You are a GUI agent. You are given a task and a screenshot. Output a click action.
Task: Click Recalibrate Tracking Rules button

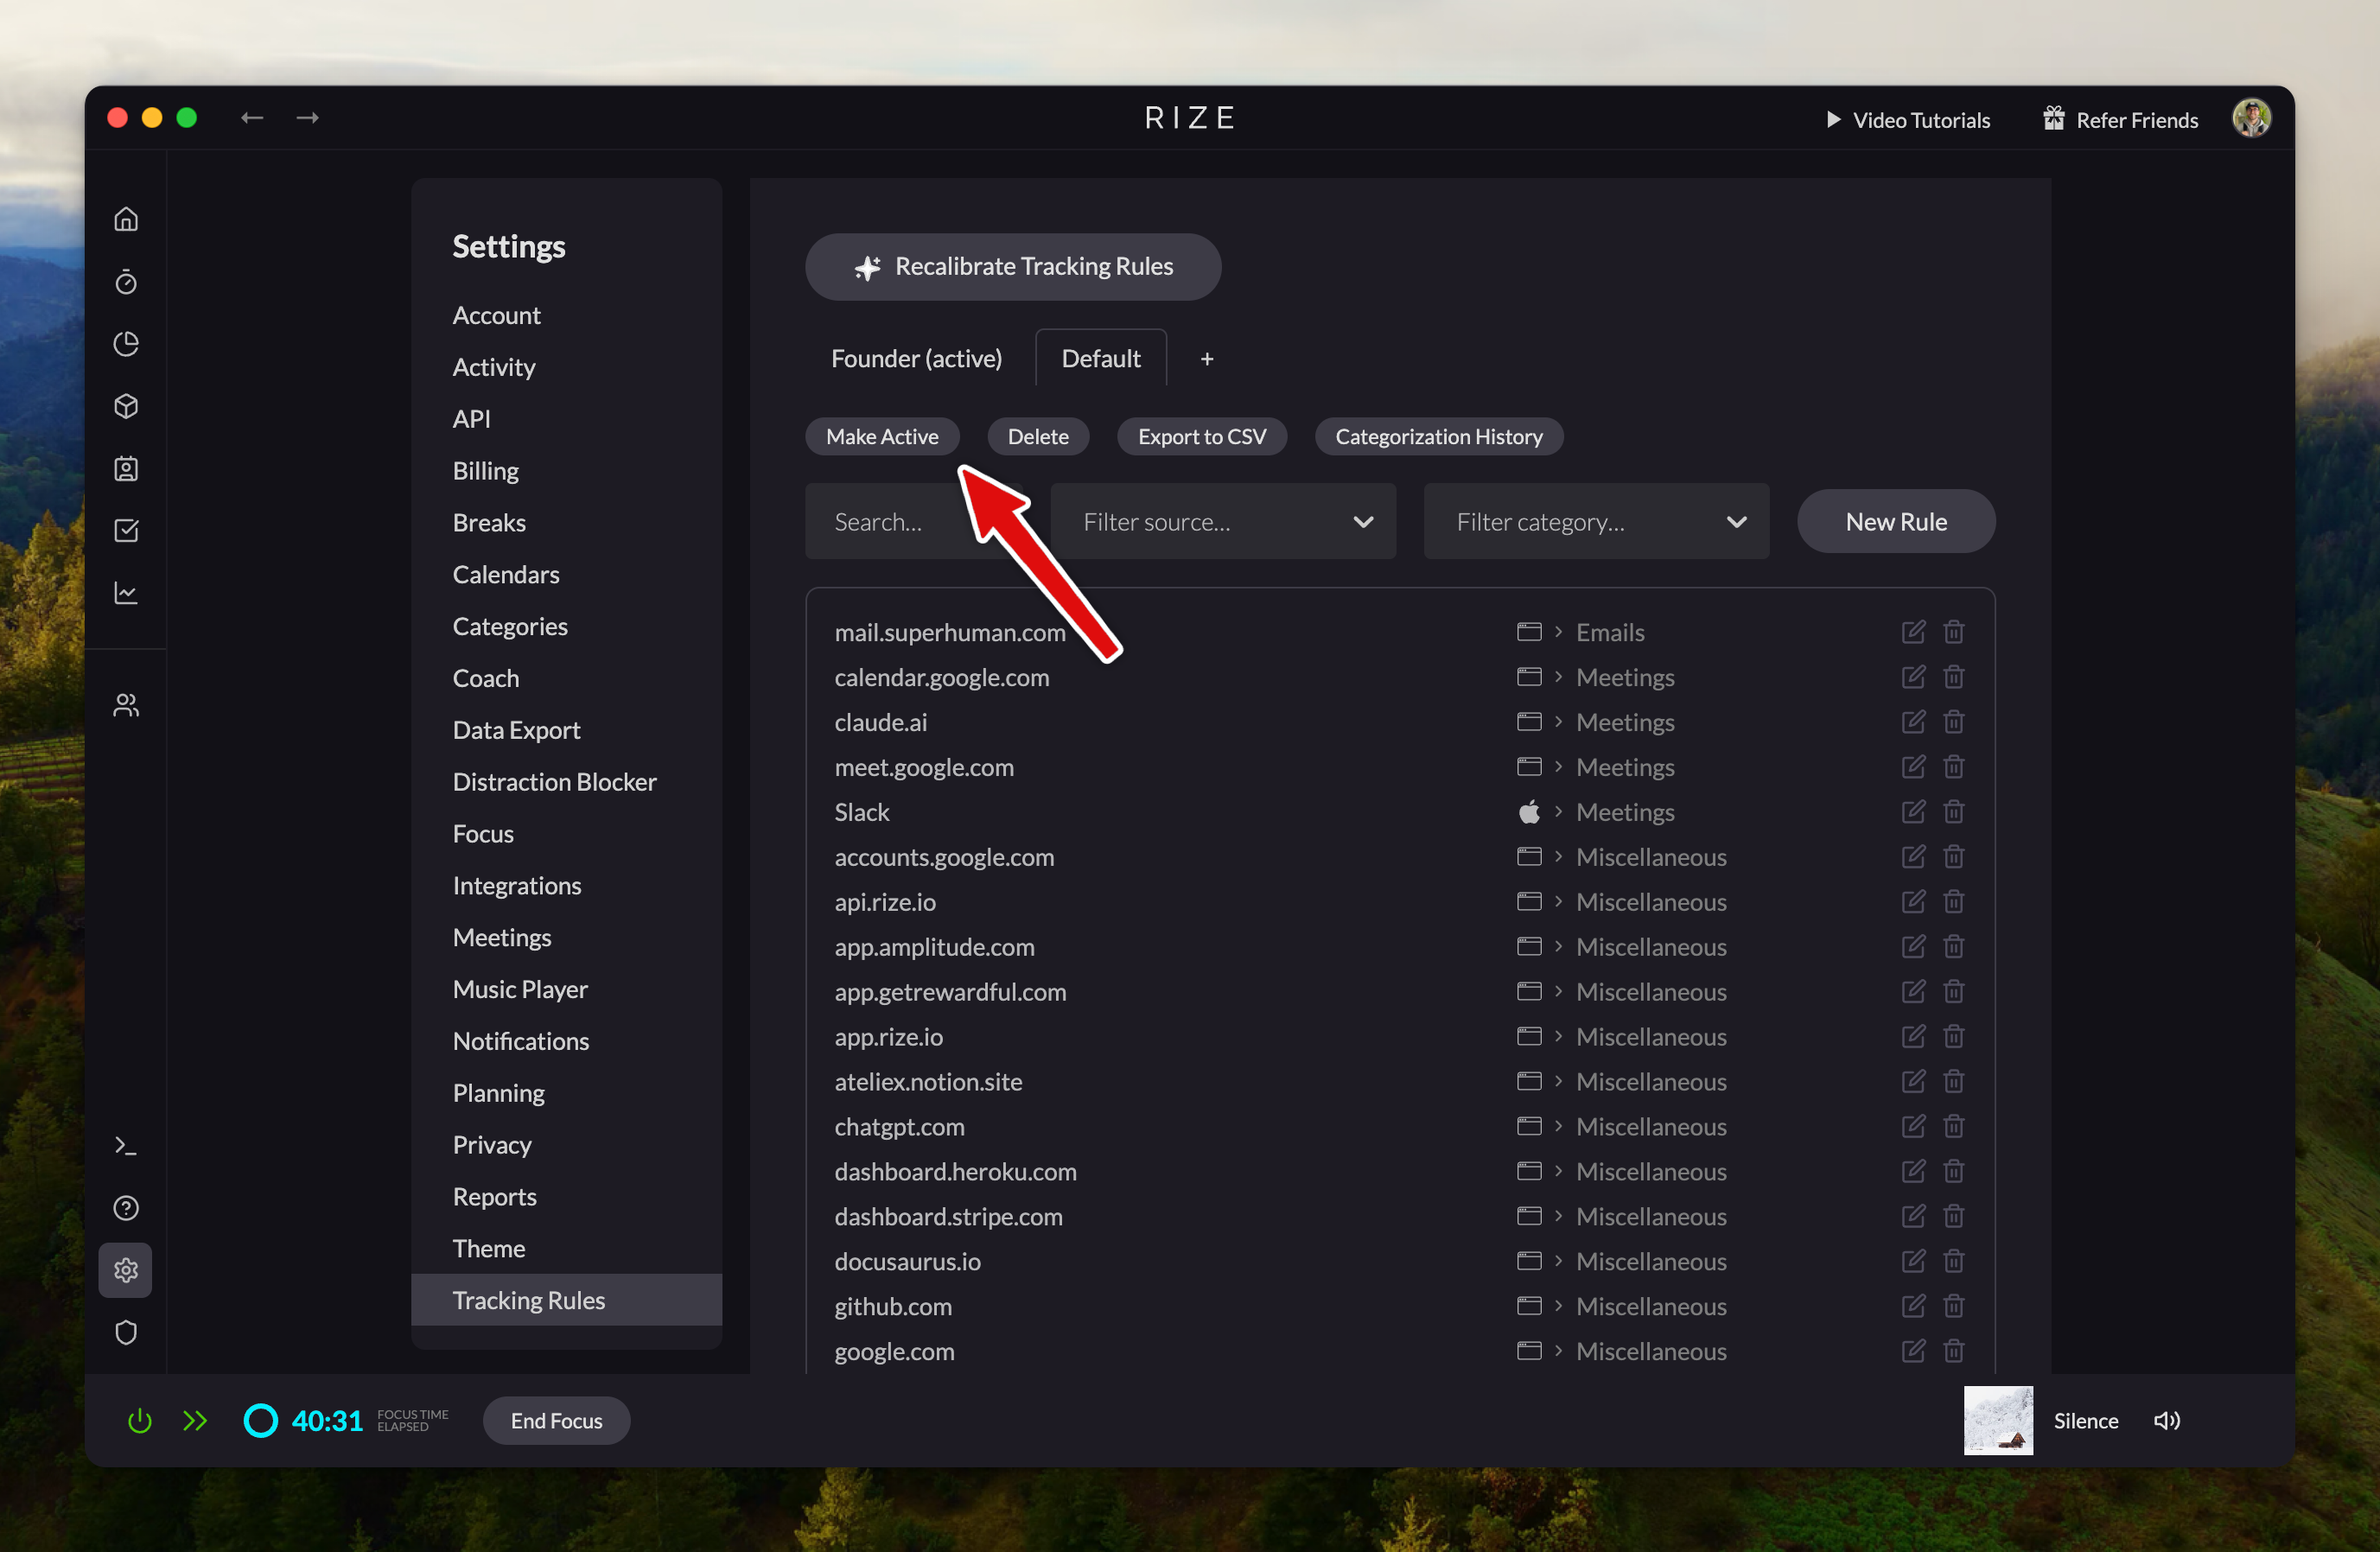(1013, 266)
